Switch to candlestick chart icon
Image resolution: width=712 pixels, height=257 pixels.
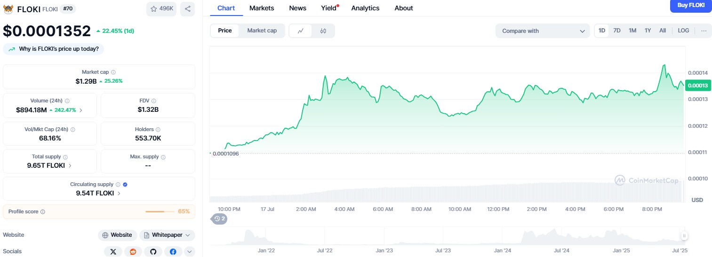(323, 31)
